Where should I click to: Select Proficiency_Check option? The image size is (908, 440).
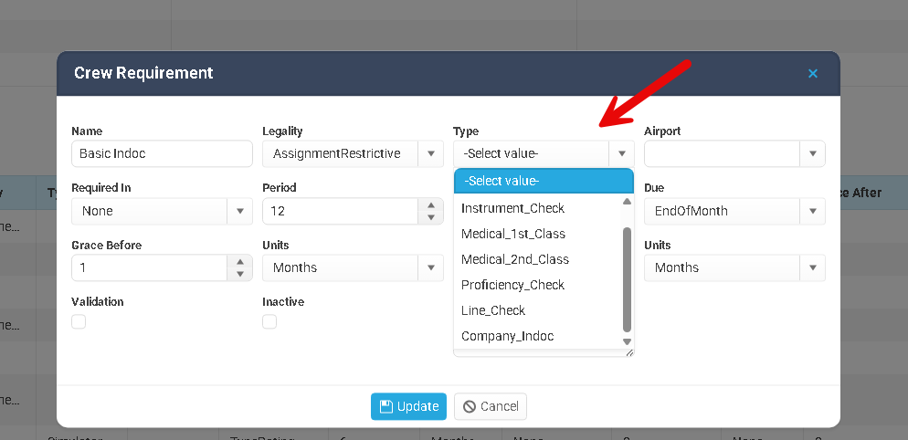click(x=512, y=285)
